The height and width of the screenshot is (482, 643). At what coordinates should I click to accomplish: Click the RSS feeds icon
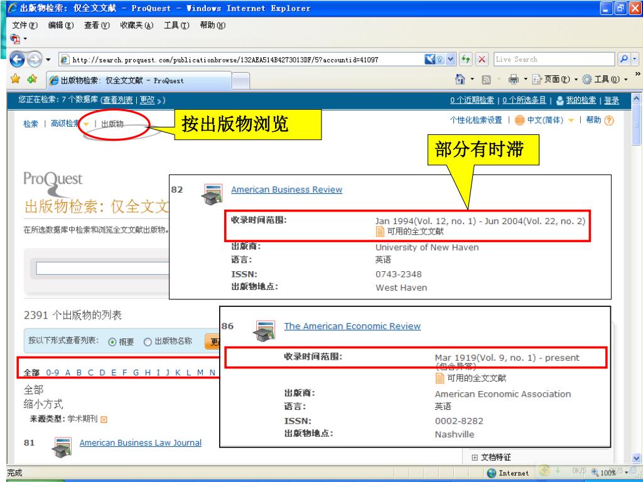pos(486,80)
